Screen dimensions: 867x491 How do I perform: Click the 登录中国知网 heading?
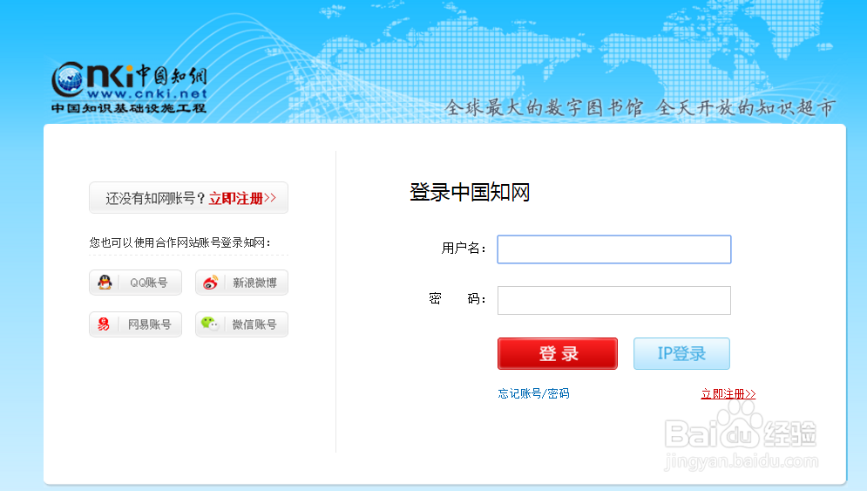point(470,192)
